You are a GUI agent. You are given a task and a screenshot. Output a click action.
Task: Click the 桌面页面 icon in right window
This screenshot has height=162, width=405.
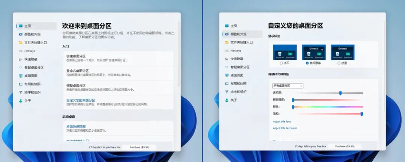coord(226,75)
